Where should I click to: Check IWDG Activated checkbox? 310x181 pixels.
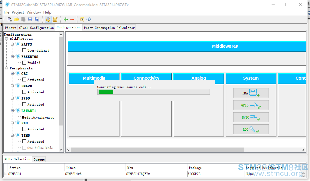pos(24,104)
